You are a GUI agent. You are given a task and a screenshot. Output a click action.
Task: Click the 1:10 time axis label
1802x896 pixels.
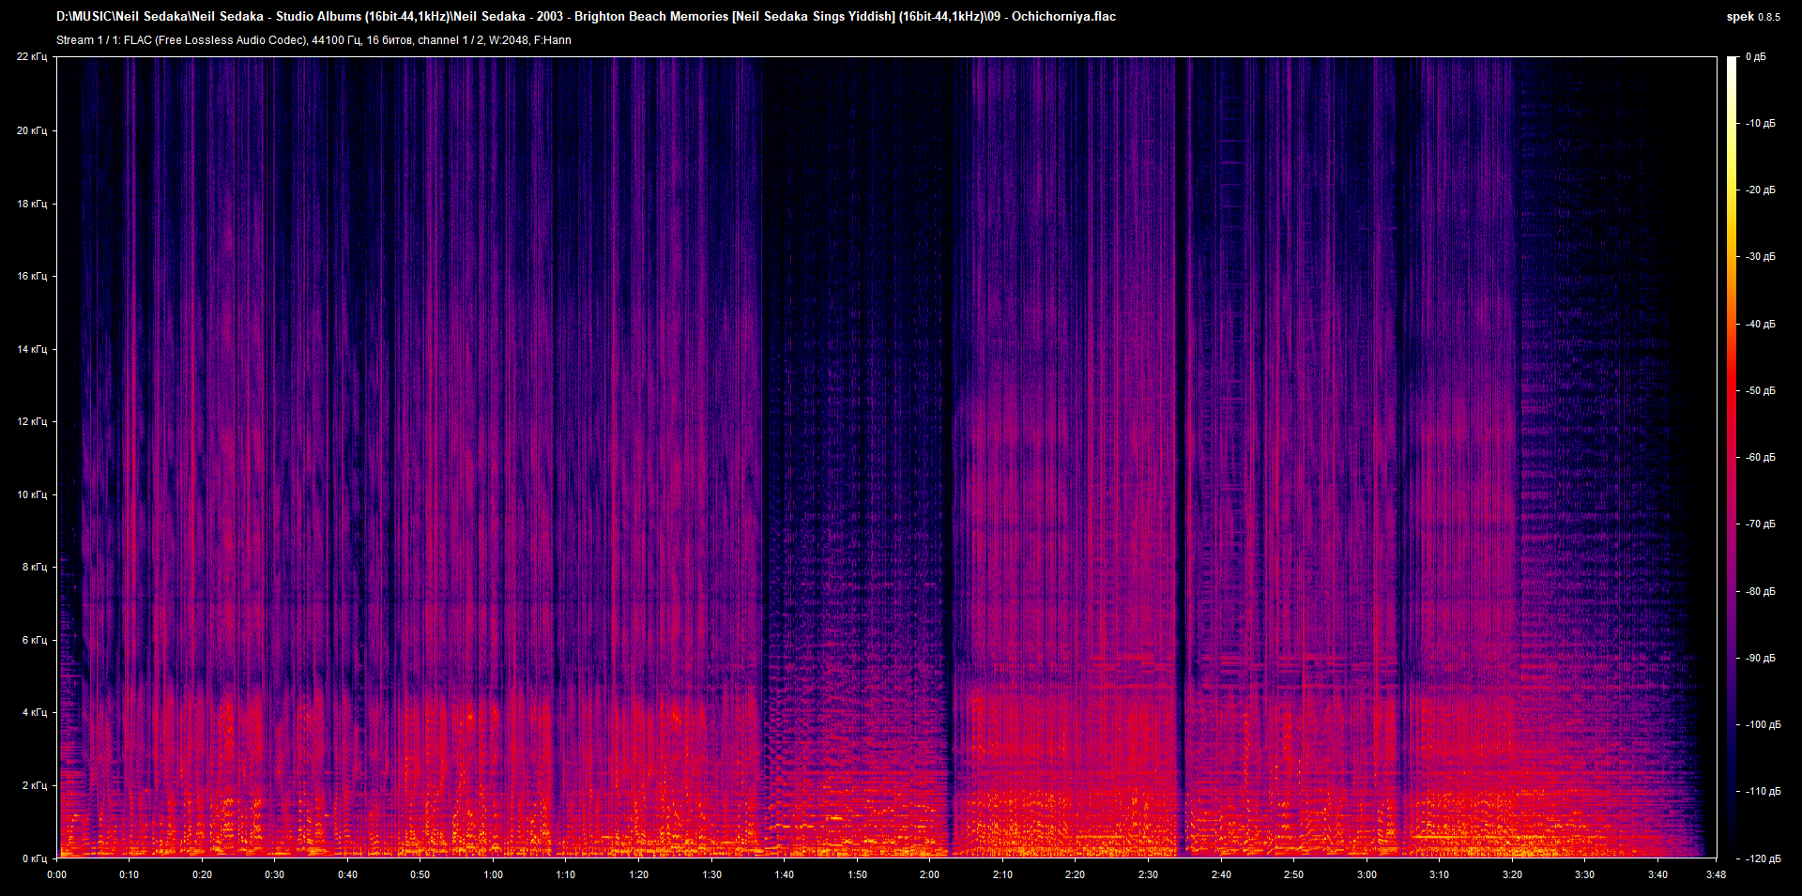pyautogui.click(x=566, y=874)
